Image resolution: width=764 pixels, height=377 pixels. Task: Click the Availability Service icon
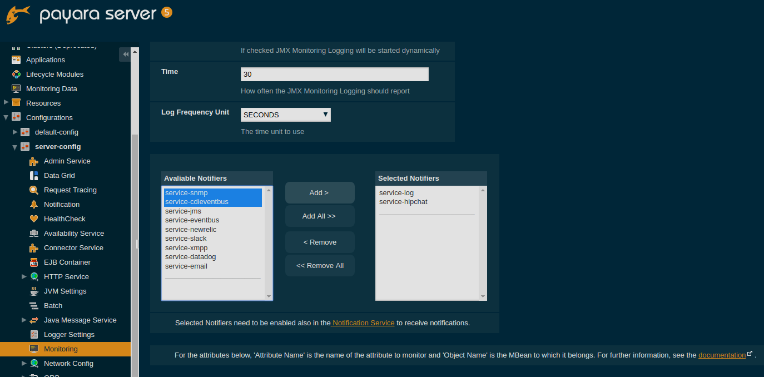point(34,234)
